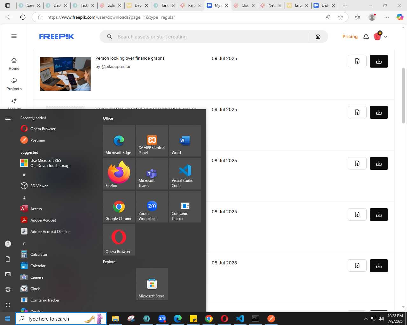Open Person looking over finance graphs thumbnail
The height and width of the screenshot is (325, 407).
click(65, 74)
